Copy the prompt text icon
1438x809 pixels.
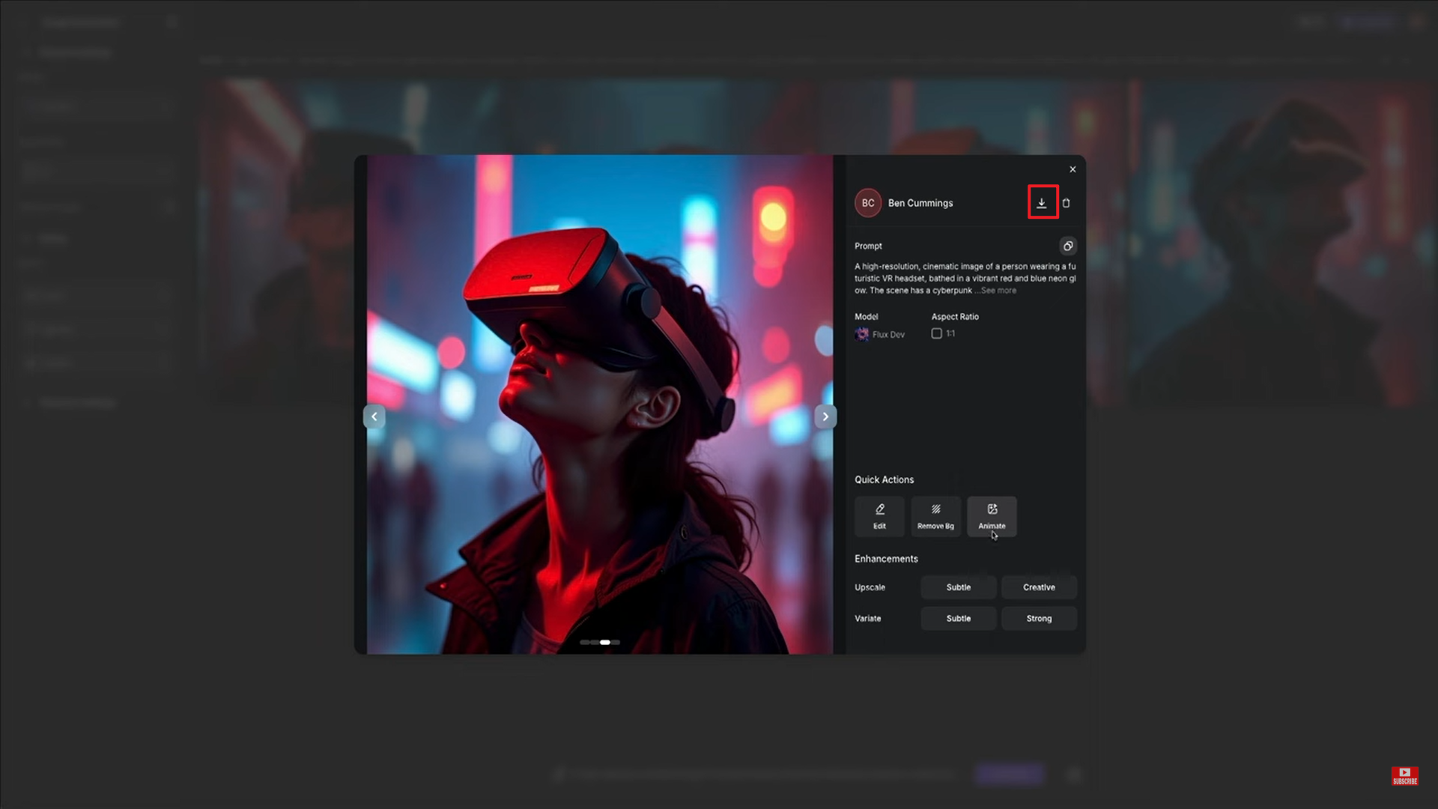tap(1068, 246)
